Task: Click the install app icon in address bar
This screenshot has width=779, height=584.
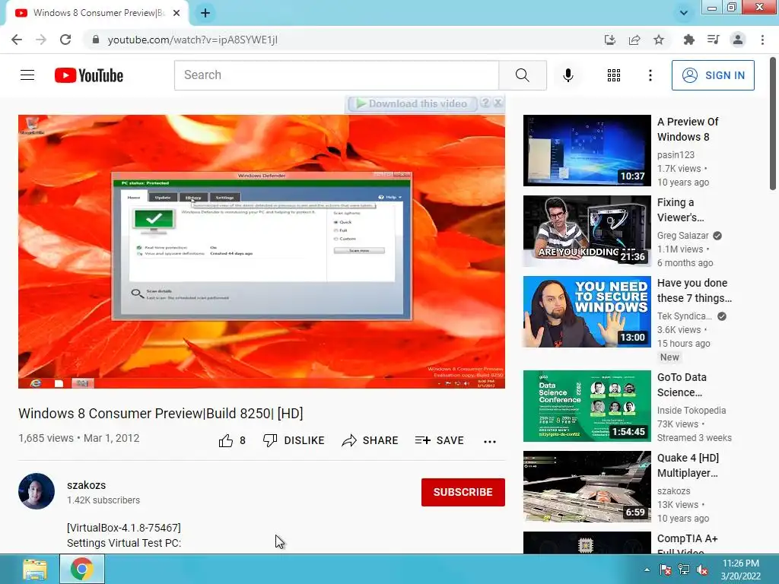Action: [610, 40]
